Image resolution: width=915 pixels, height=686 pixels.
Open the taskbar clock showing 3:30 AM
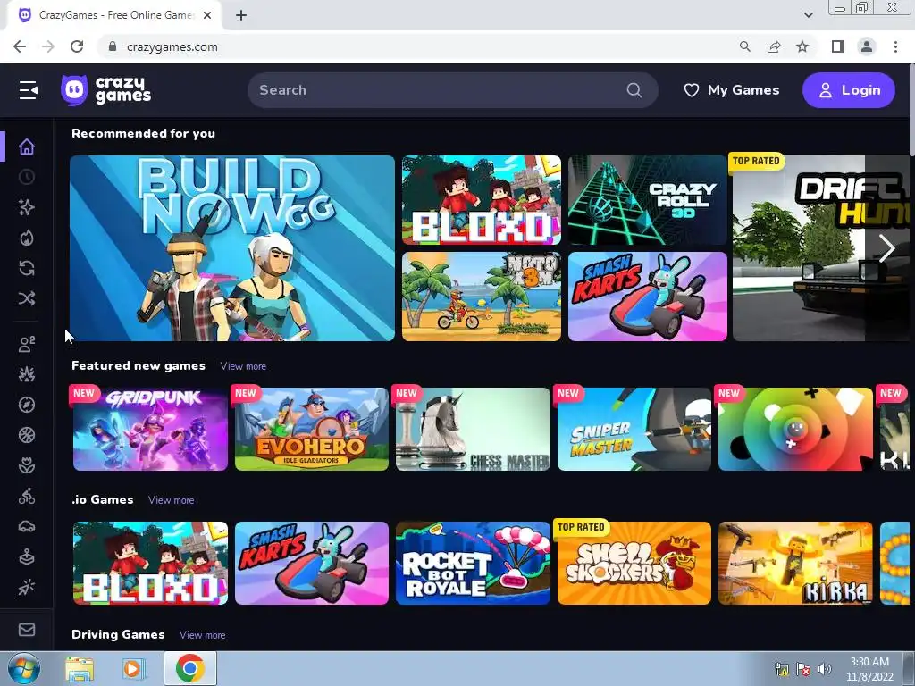point(869,669)
